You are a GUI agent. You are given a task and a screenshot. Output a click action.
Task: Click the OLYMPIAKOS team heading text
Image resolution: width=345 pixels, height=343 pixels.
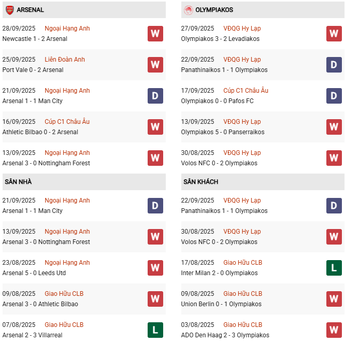tap(215, 10)
